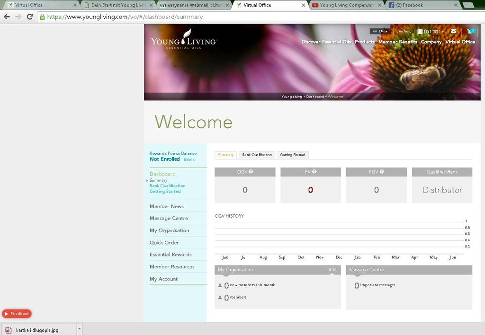This screenshot has height=335, width=485.
Task: Click the Live Help link
Action: (x=404, y=31)
